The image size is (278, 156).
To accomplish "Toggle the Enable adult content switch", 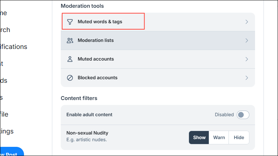I will click(x=243, y=115).
